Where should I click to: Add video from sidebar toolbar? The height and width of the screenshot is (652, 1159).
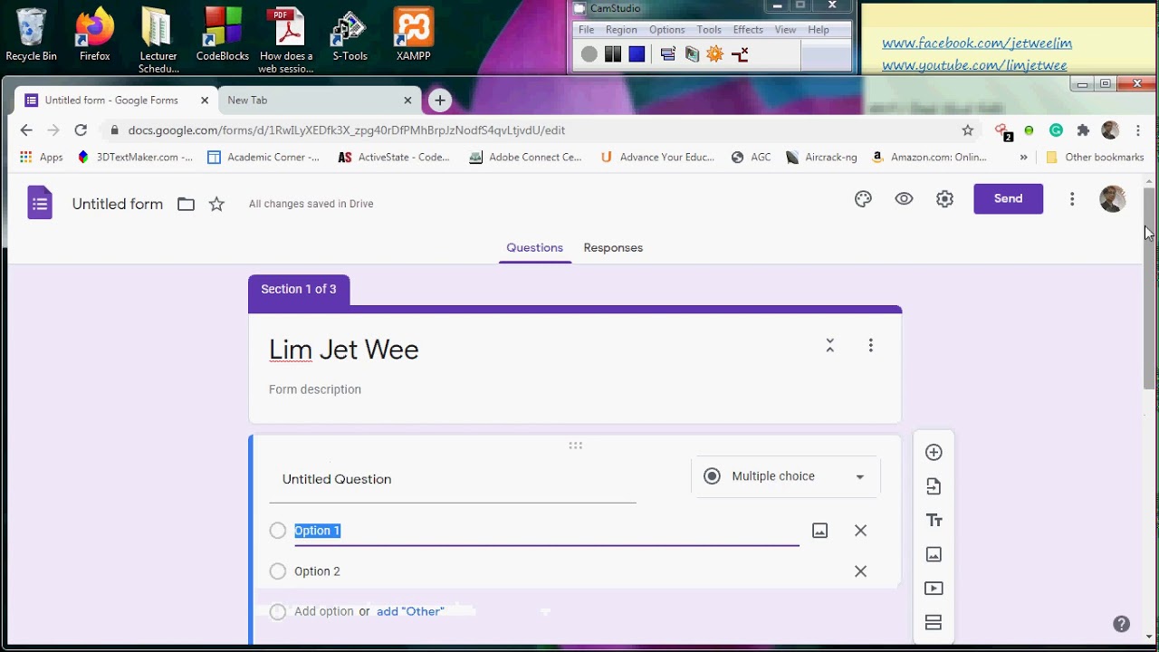tap(934, 589)
